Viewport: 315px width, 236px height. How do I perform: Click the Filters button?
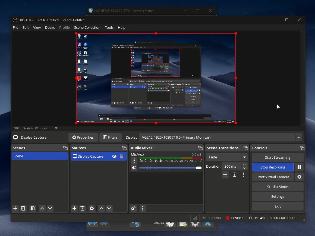coord(110,137)
